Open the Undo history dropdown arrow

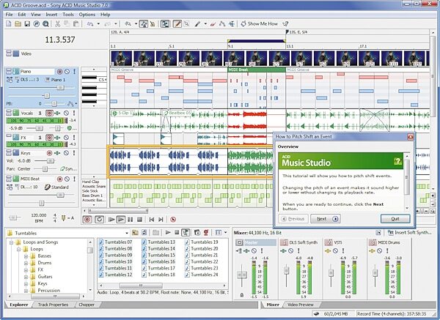[x=98, y=24]
